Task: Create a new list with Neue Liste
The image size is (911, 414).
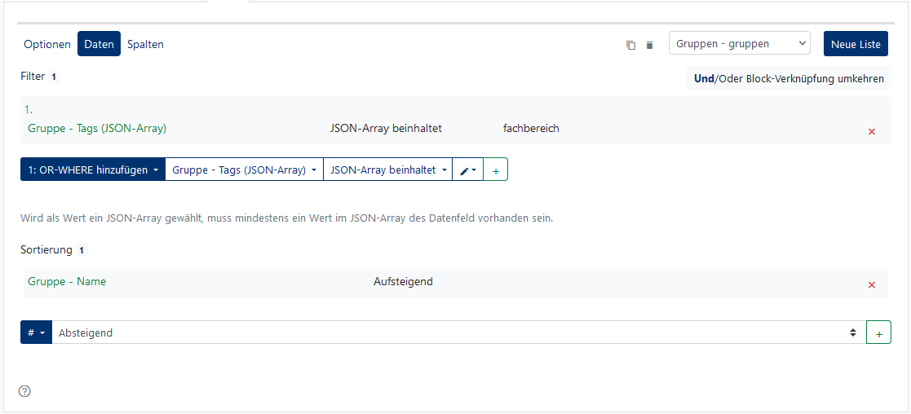Action: (x=856, y=43)
